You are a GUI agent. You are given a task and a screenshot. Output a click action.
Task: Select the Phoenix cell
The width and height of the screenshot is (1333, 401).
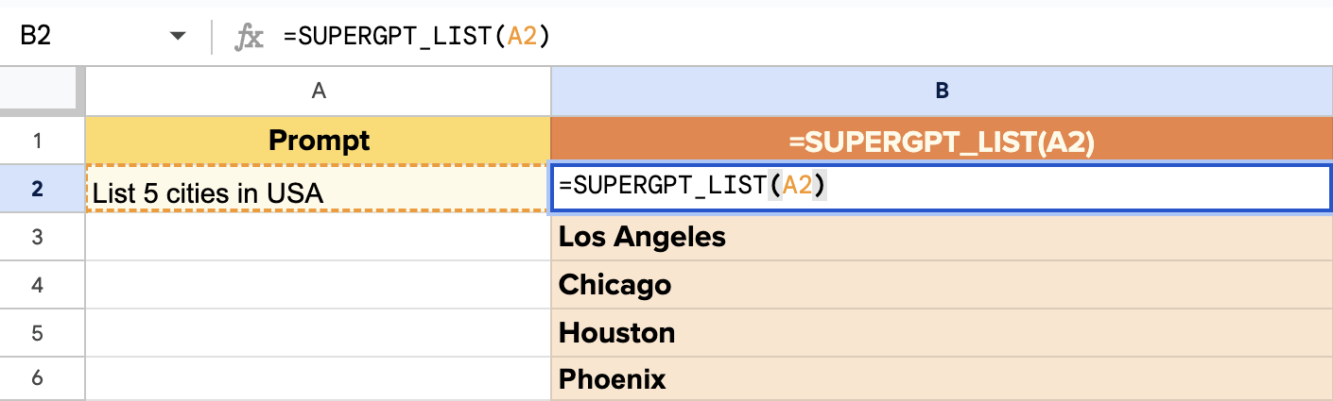pos(942,379)
